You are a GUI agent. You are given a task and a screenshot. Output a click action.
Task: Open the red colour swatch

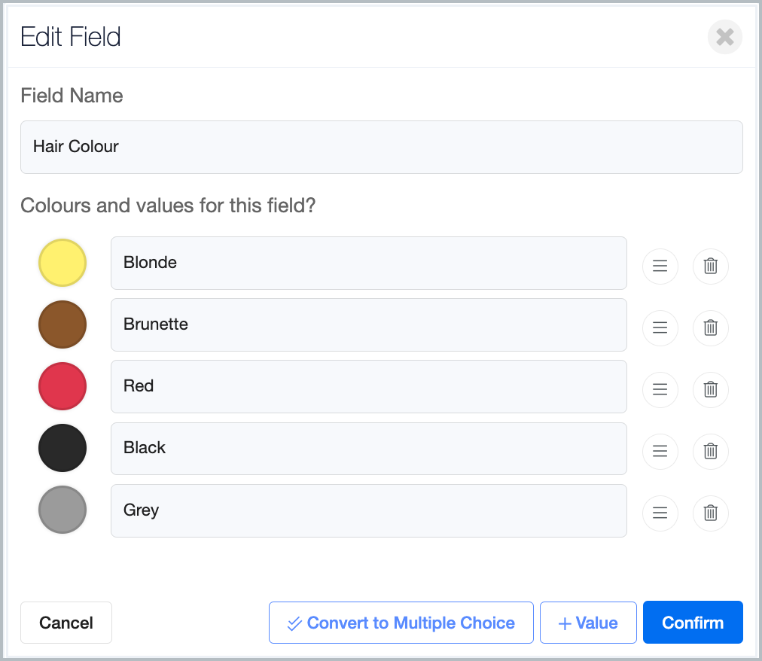pos(62,386)
